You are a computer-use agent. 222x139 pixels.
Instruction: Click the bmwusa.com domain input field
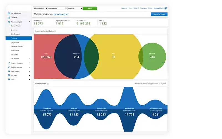coord(56,8)
